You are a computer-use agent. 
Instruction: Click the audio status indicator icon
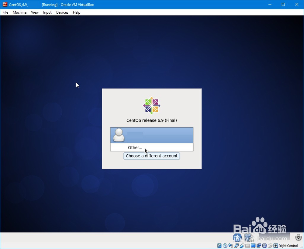pyautogui.click(x=230, y=246)
